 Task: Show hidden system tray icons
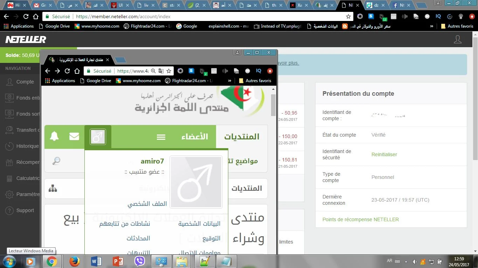(406, 261)
